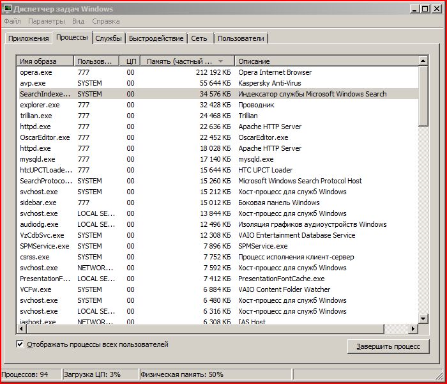Screen dimensions: 447x384
Task: Sort by Описание column header
Action: [326, 61]
